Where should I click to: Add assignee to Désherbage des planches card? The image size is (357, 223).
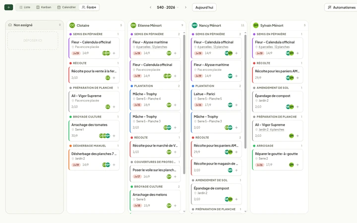click(x=114, y=165)
